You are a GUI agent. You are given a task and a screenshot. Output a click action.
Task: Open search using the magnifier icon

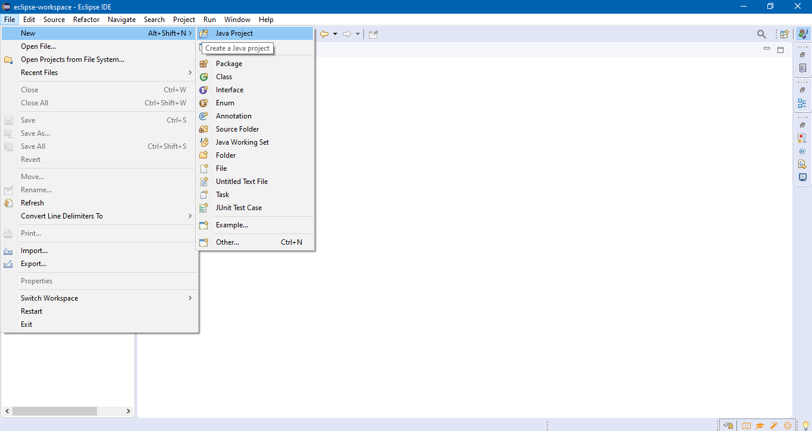[761, 34]
